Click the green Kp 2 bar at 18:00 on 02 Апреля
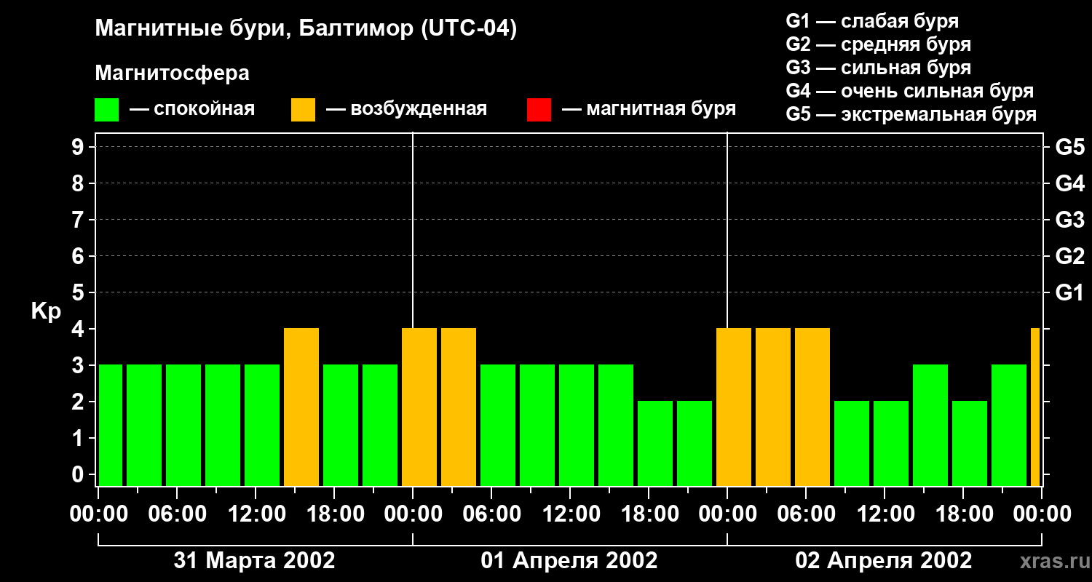 (x=970, y=444)
